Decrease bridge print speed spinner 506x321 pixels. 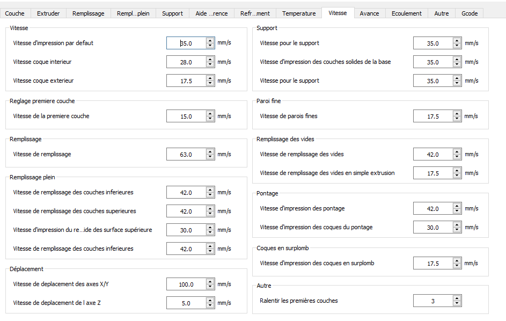(x=457, y=211)
